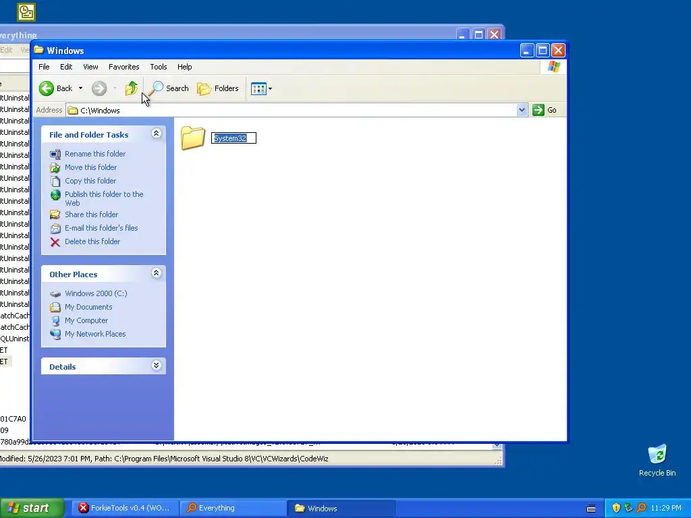Click E-mail this folder's files link
Viewport: 691px width, 518px height.
[101, 228]
